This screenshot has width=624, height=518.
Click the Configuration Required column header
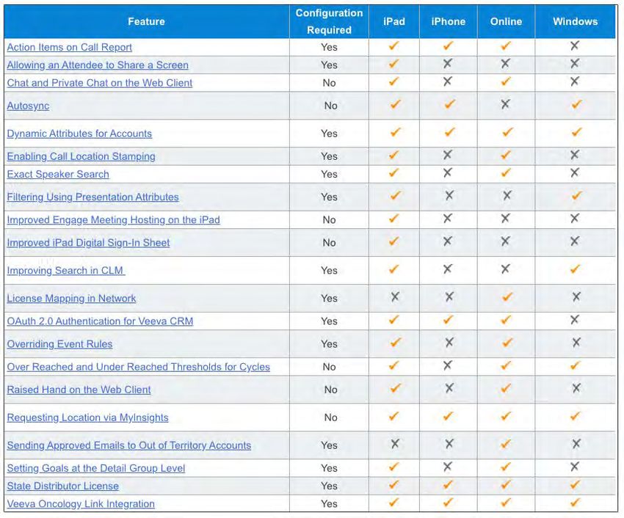click(329, 21)
